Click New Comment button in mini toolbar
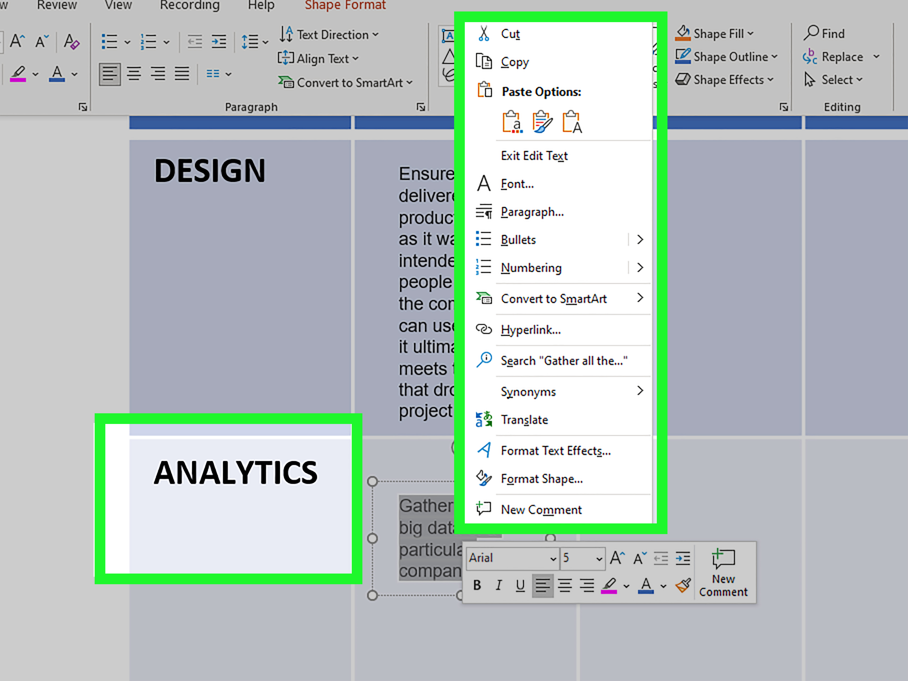This screenshot has height=681, width=908. pyautogui.click(x=723, y=573)
